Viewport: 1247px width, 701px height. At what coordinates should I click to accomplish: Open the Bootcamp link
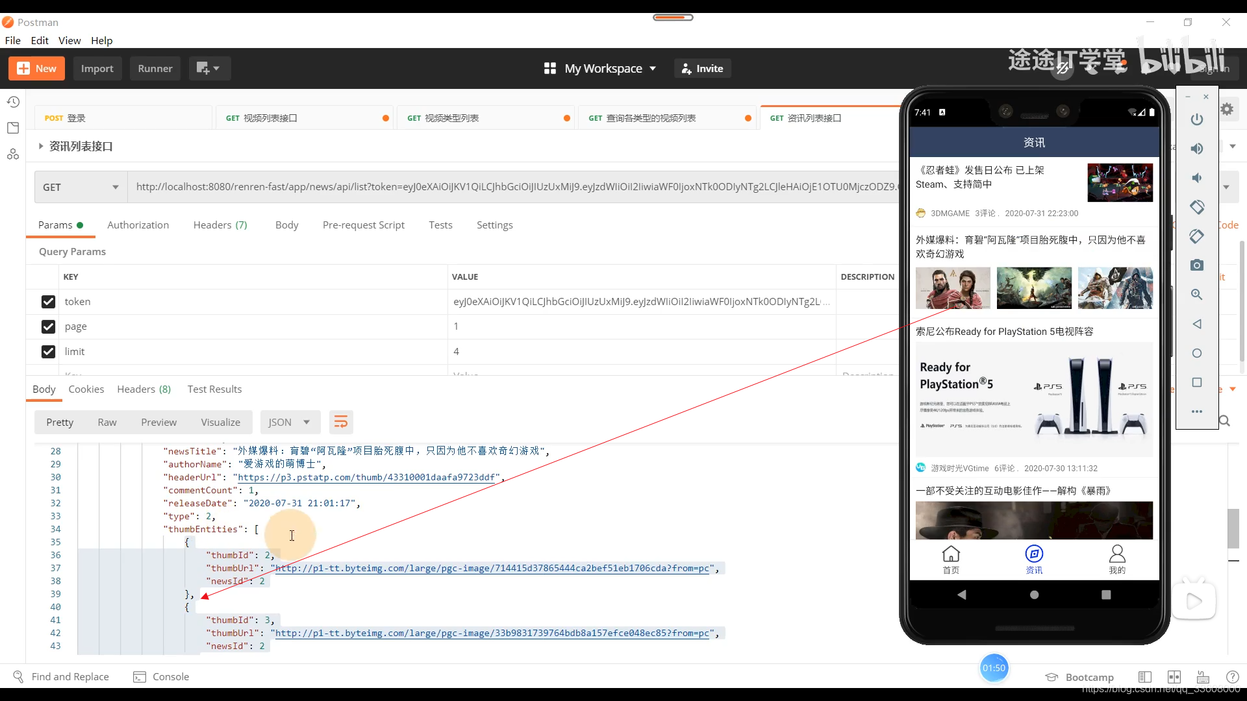coord(1079,677)
